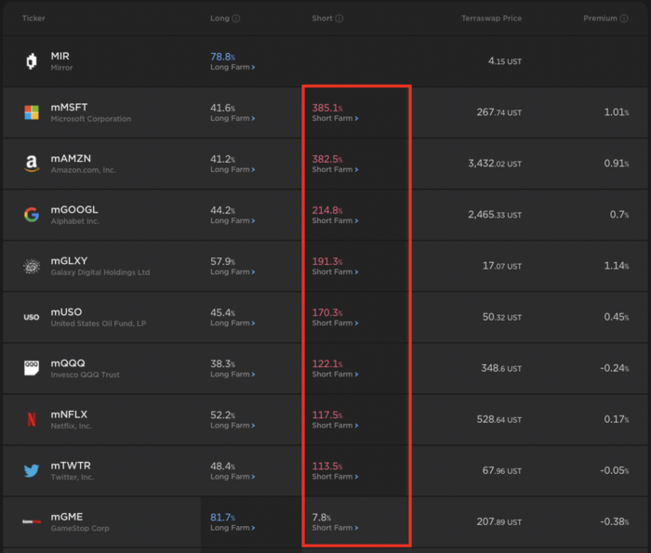The width and height of the screenshot is (651, 553).
Task: Open Long Farm for mGOOGL
Action: 232,220
